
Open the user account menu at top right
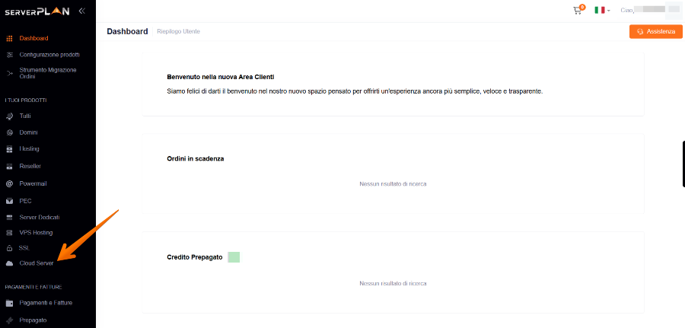click(x=647, y=10)
